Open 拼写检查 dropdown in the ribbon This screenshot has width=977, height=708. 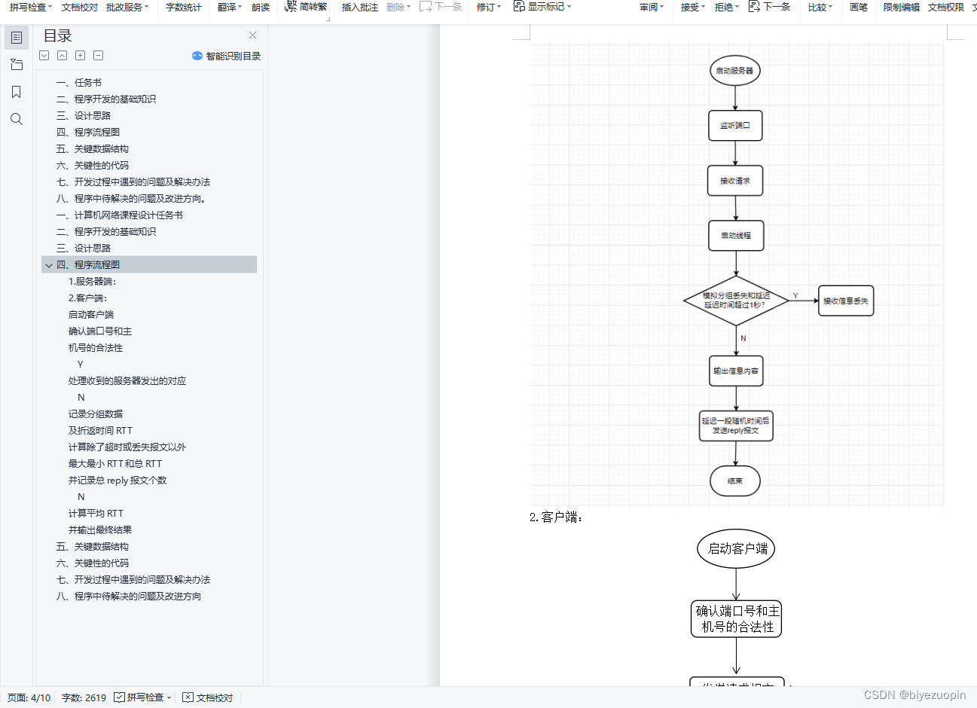31,7
